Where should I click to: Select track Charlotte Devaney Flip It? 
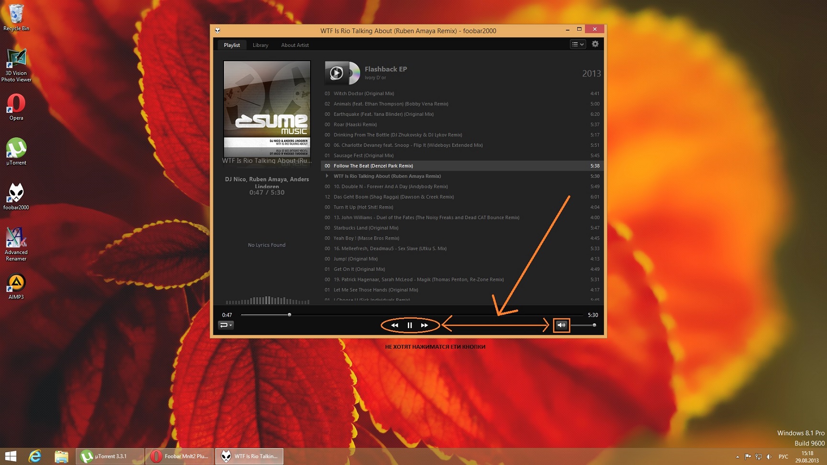pyautogui.click(x=463, y=145)
